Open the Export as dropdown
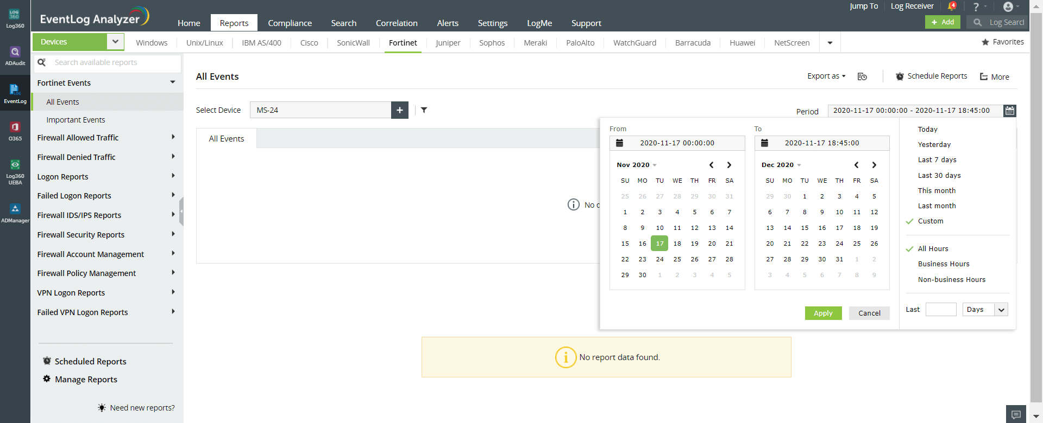 pyautogui.click(x=826, y=76)
